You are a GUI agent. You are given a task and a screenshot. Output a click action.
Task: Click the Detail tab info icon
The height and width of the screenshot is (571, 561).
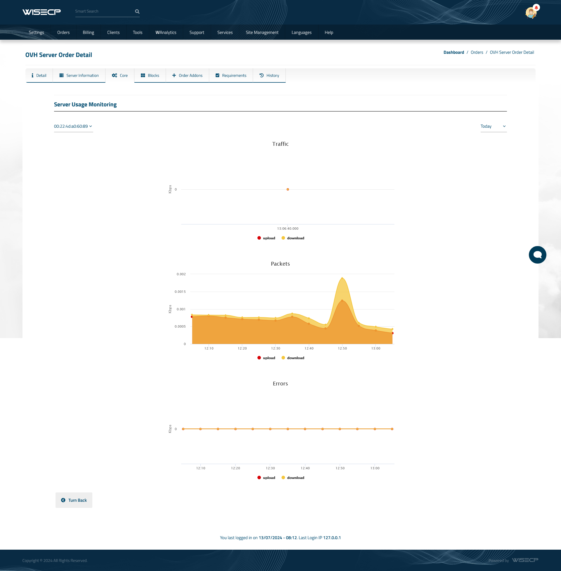tap(32, 75)
